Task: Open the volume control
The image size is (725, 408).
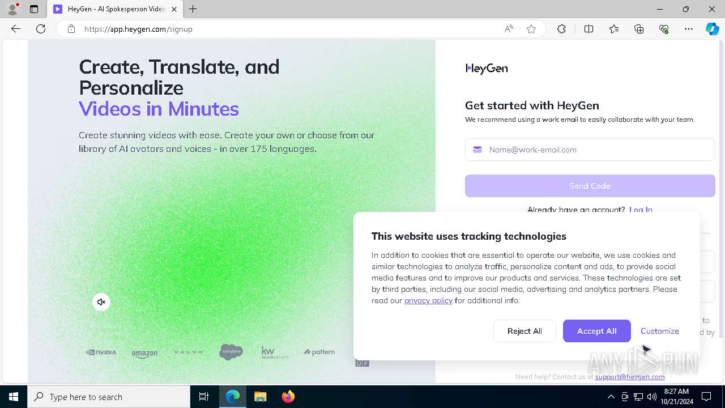Action: pos(651,397)
